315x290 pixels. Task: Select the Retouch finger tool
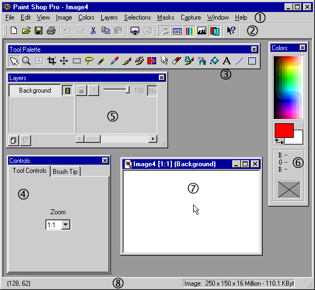coord(164,61)
